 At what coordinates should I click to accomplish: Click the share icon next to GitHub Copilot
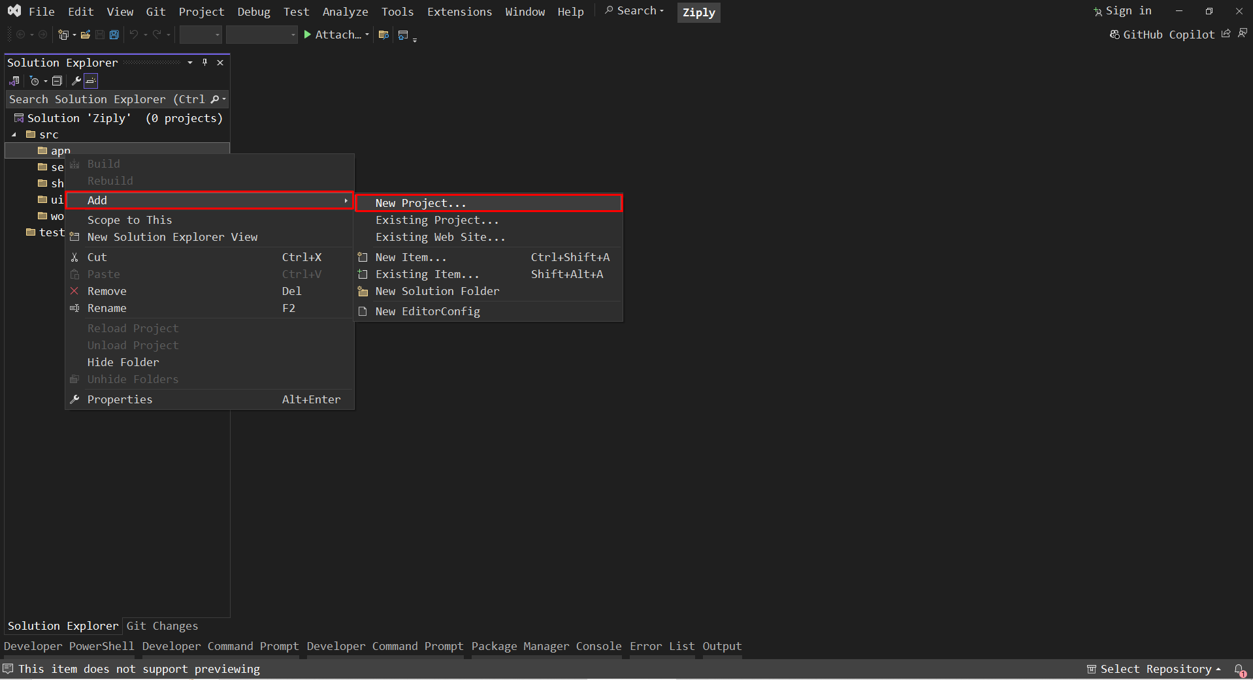click(1226, 33)
